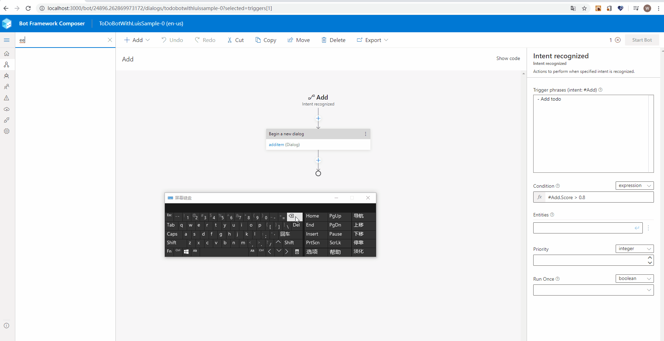Open the Export toolbar dropdown
This screenshot has height=341, width=664.
coord(373,40)
